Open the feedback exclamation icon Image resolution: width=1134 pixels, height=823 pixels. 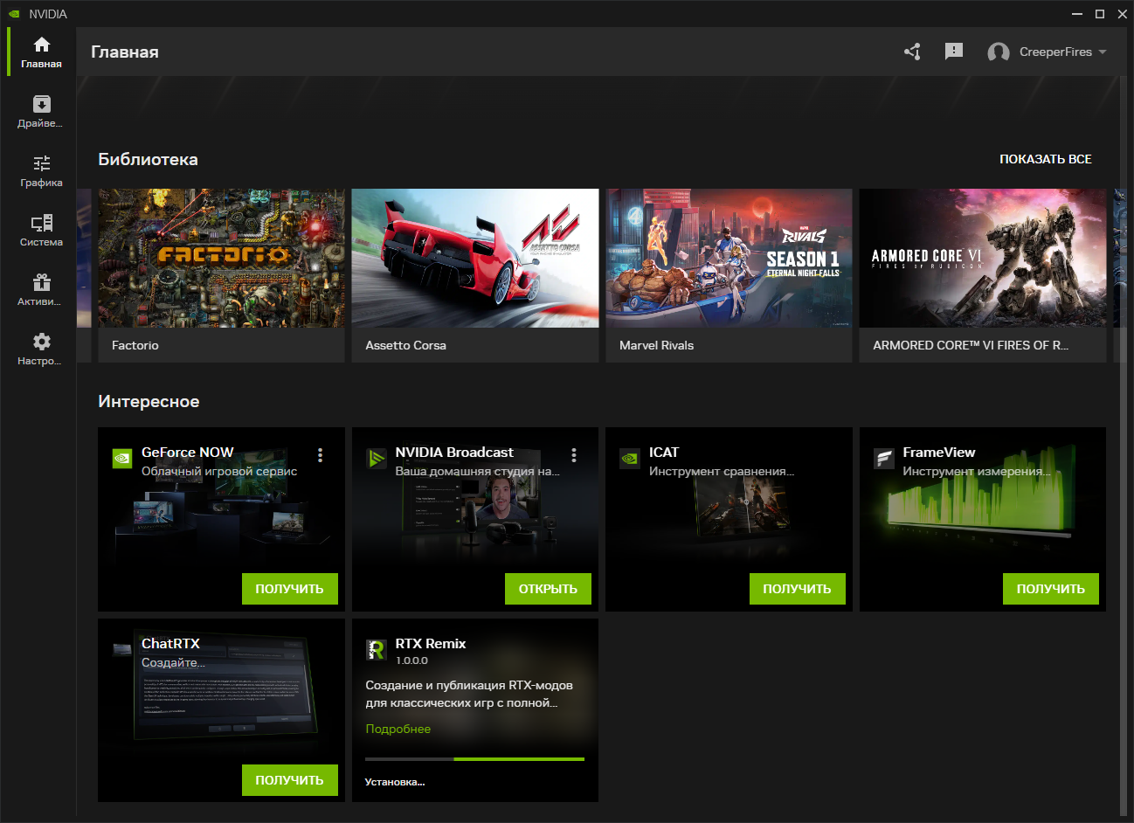click(x=954, y=52)
